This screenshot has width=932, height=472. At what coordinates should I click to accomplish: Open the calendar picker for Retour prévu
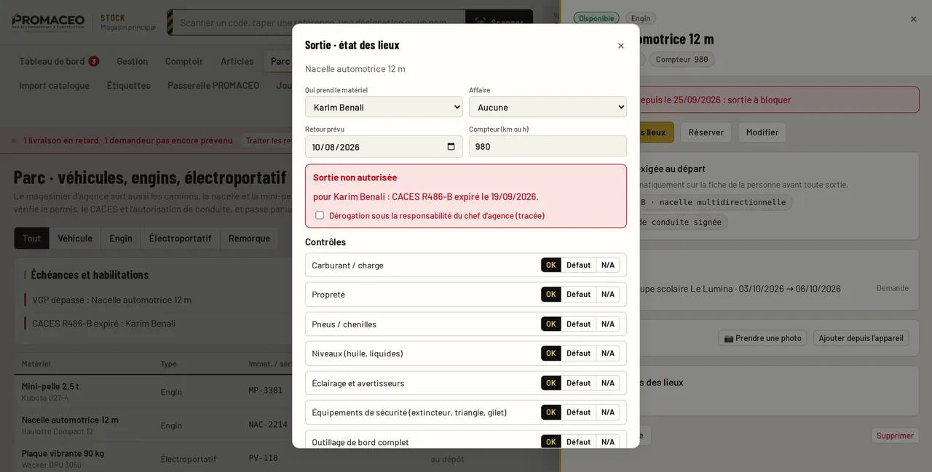click(451, 147)
